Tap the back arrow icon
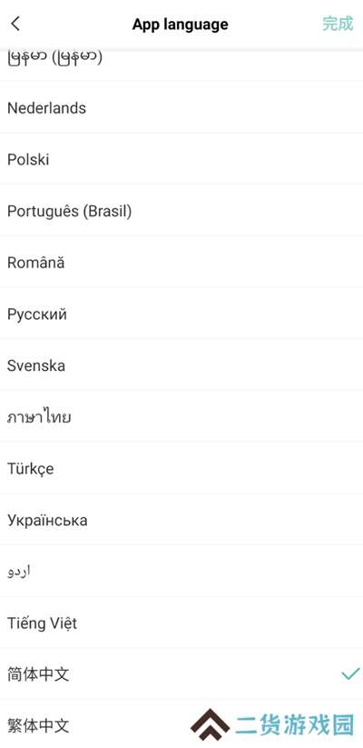Screen dimensions: 363x748 15,24
